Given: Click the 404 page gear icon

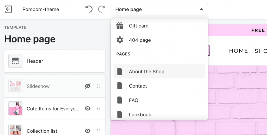Looking at the screenshot, I should (x=120, y=40).
